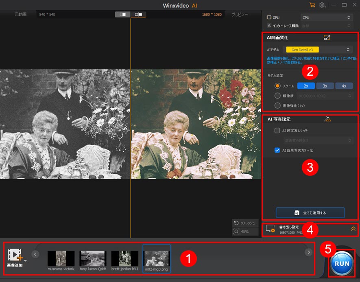
Task: Click the AI高画質化 section title
Action: 277,38
